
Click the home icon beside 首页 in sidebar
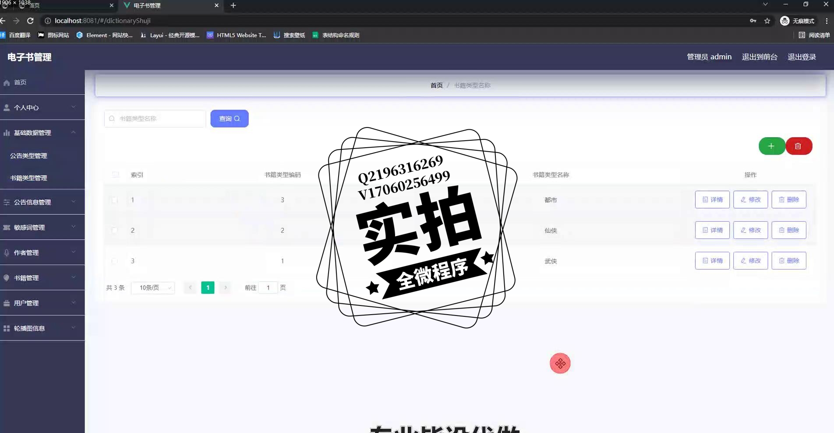(x=7, y=82)
